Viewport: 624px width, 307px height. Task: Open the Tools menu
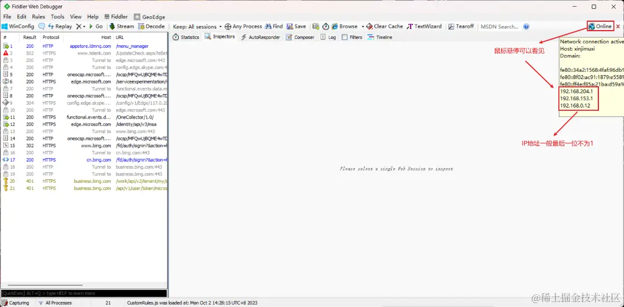tap(57, 17)
